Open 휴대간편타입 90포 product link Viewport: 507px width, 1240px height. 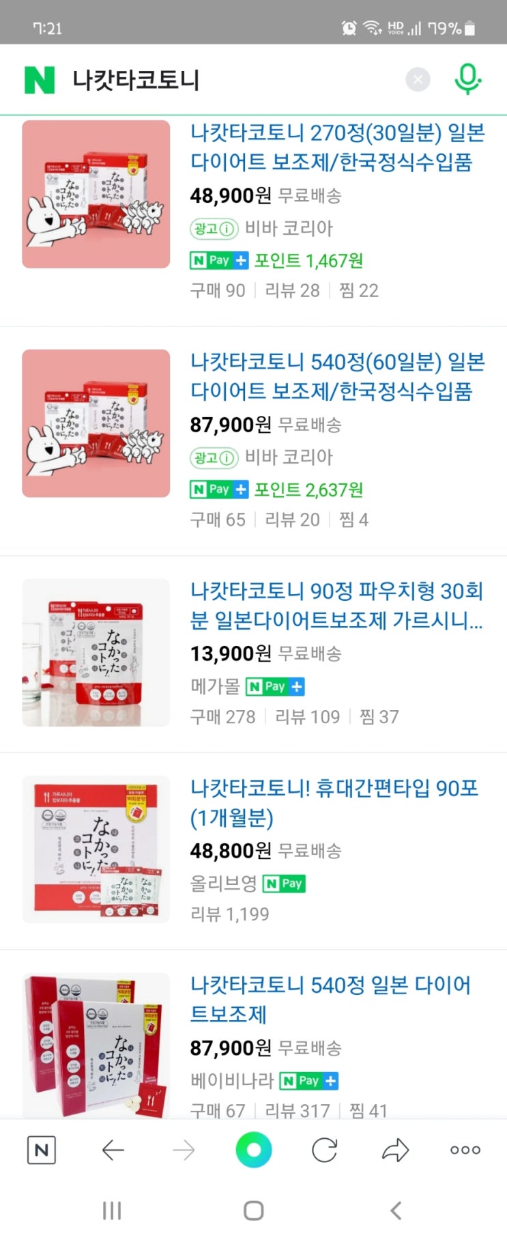pos(334,802)
